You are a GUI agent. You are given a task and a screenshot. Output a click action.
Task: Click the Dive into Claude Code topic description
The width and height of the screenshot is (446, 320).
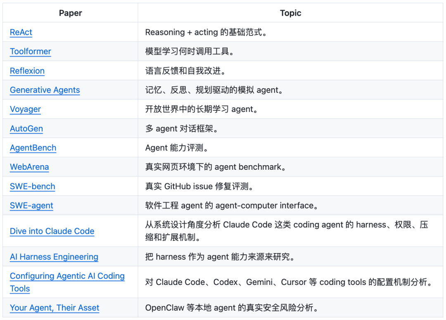(x=287, y=231)
